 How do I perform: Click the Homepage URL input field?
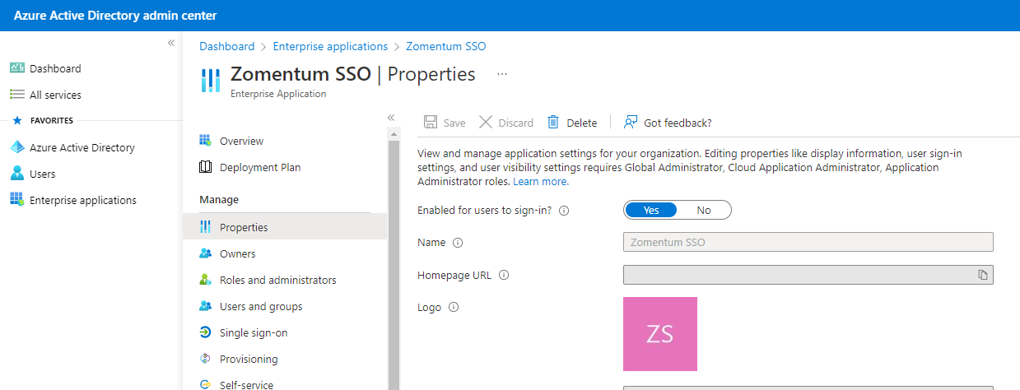(x=808, y=275)
